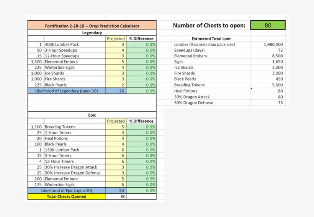Select the Heal Potions estimated loot value
Screen dimensions: 314x217
[x=268, y=91]
